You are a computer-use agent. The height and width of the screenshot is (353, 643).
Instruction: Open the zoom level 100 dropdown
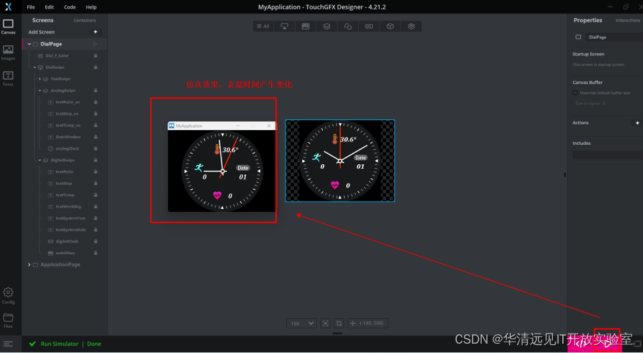click(301, 324)
